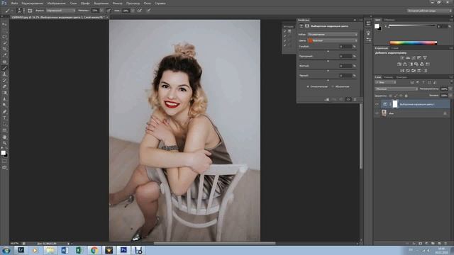This screenshot has width=454, height=255.
Task: Move the Cyan slider
Action: (x=328, y=51)
